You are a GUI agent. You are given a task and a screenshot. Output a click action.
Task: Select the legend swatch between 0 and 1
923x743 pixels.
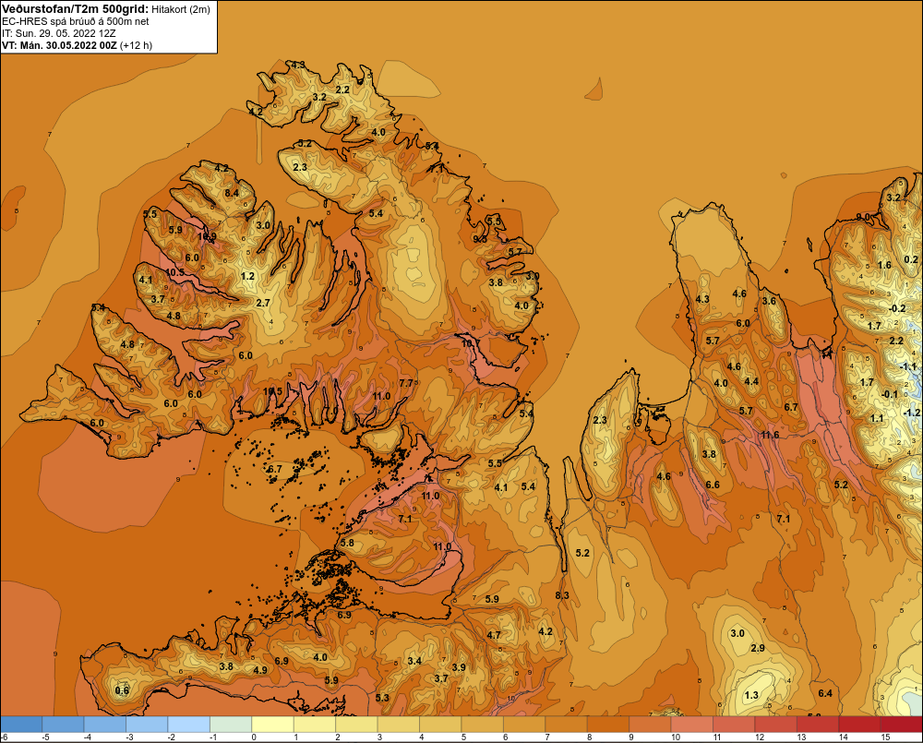pyautogui.click(x=272, y=724)
